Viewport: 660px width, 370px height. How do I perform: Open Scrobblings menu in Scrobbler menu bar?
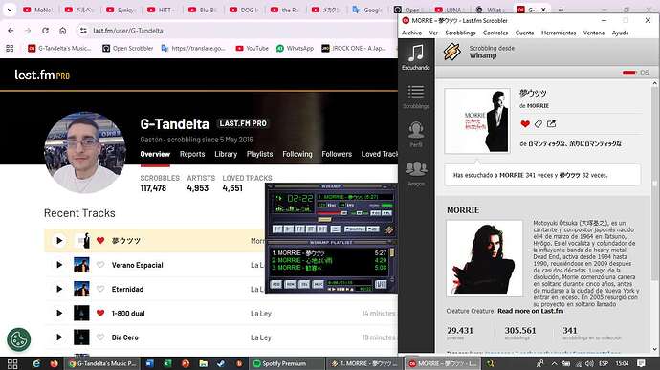[x=460, y=33]
